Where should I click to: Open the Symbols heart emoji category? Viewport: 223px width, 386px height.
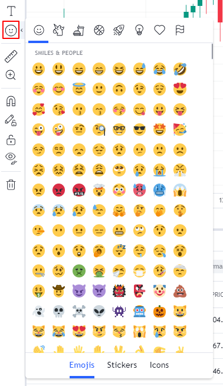159,30
